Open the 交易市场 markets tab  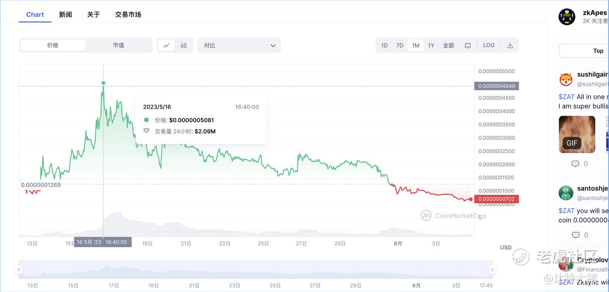(x=128, y=14)
